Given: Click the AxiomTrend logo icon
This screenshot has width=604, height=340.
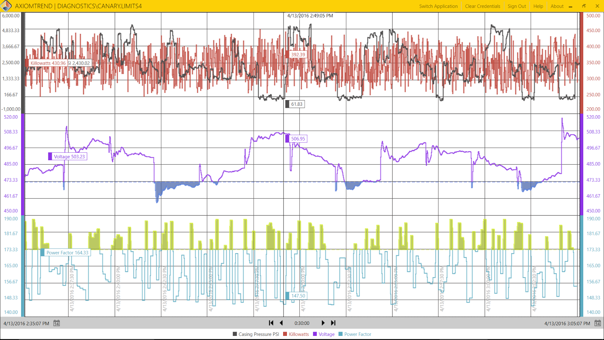Looking at the screenshot, I should [x=6, y=6].
